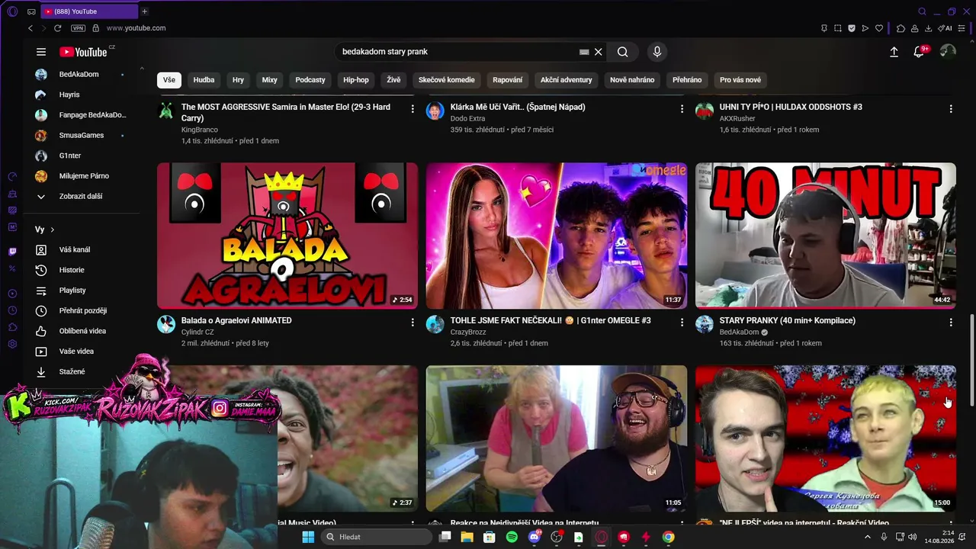Open the YouTube guide hamburger menu
Image resolution: width=976 pixels, height=549 pixels.
point(41,52)
